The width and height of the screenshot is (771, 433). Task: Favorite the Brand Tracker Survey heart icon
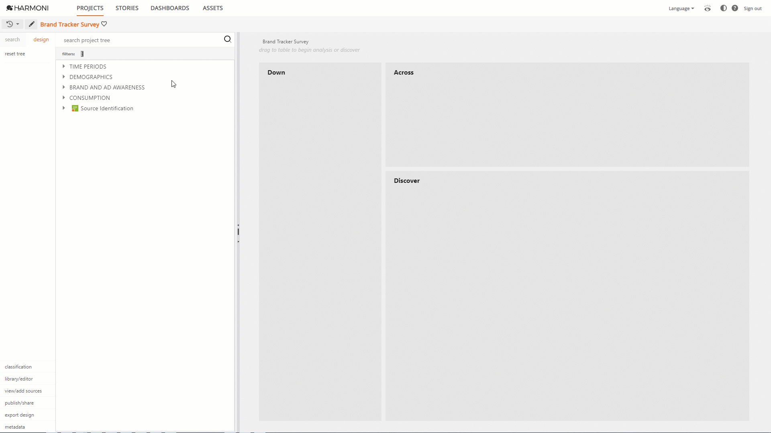[104, 24]
